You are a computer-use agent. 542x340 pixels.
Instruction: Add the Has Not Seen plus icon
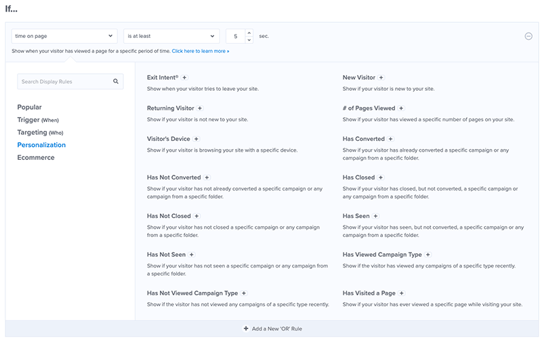pos(192,255)
